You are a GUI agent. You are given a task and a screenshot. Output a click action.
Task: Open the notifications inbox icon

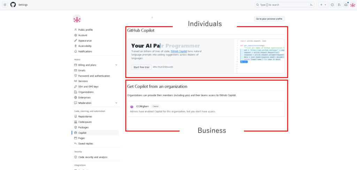click(346, 5)
